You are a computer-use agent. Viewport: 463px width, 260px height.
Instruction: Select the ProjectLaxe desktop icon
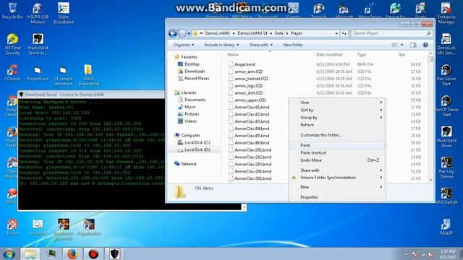click(x=38, y=74)
